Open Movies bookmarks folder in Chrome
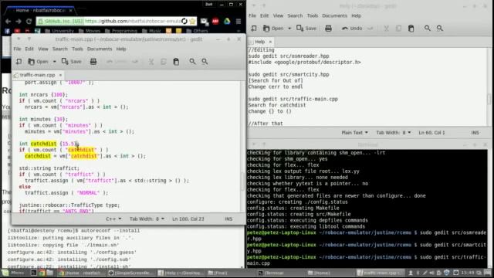Image resolution: width=494 pixels, height=278 pixels. (x=90, y=31)
